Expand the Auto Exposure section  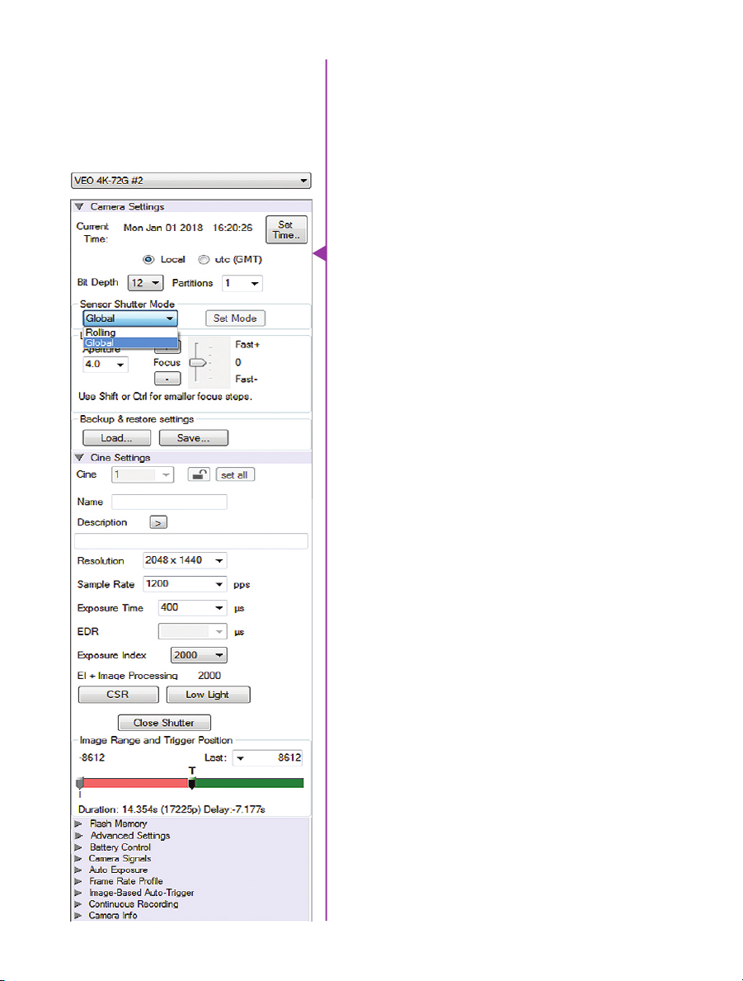click(x=78, y=870)
